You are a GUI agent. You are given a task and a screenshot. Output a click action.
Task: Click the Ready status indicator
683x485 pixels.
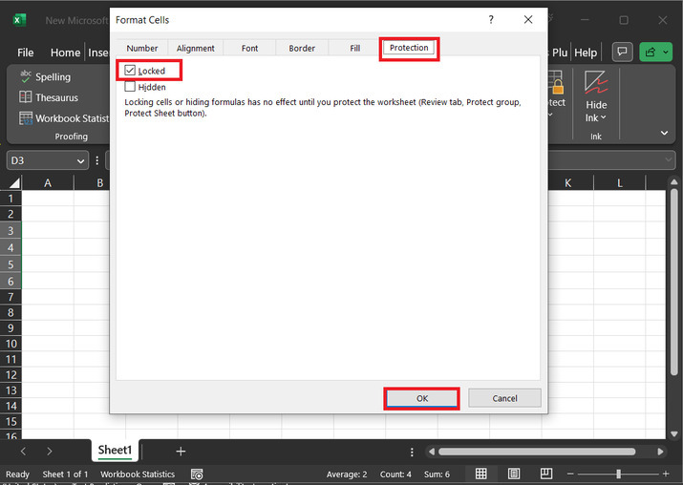coord(17,474)
